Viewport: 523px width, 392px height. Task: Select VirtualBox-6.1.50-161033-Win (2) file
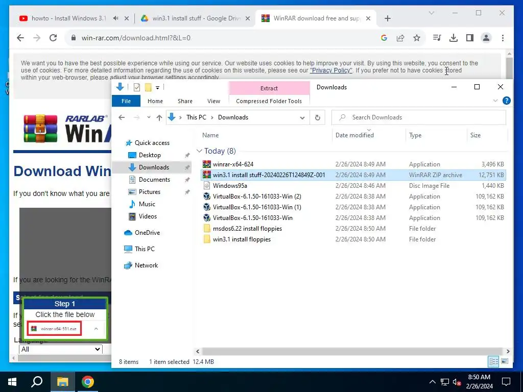[x=353, y=197]
